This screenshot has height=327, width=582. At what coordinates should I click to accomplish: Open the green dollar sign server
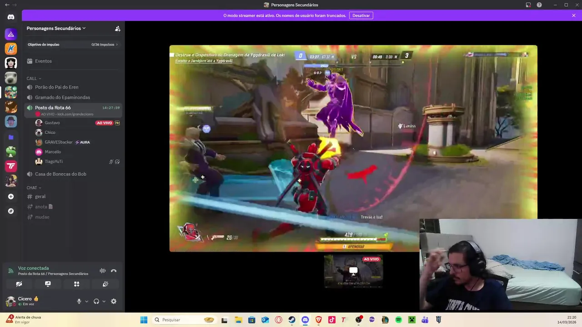pyautogui.click(x=11, y=152)
